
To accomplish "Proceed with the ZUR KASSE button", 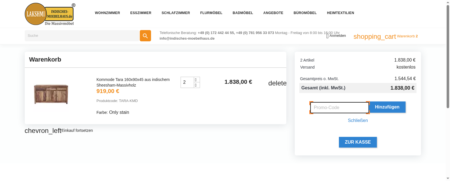I will tap(358, 142).
